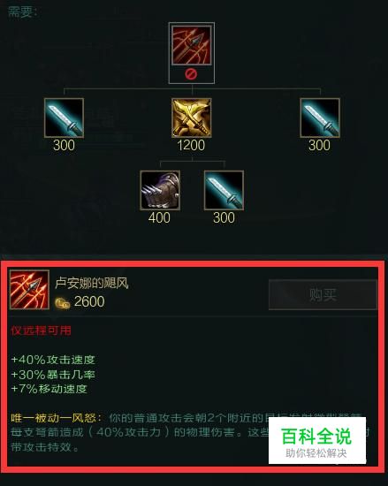Screen dimensions: 388x486
Task: Click the 400 price under the gloves
Action: pyautogui.click(x=159, y=217)
